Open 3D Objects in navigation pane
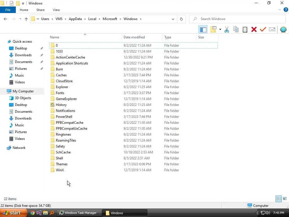The height and width of the screenshot is (217, 289). point(23,98)
